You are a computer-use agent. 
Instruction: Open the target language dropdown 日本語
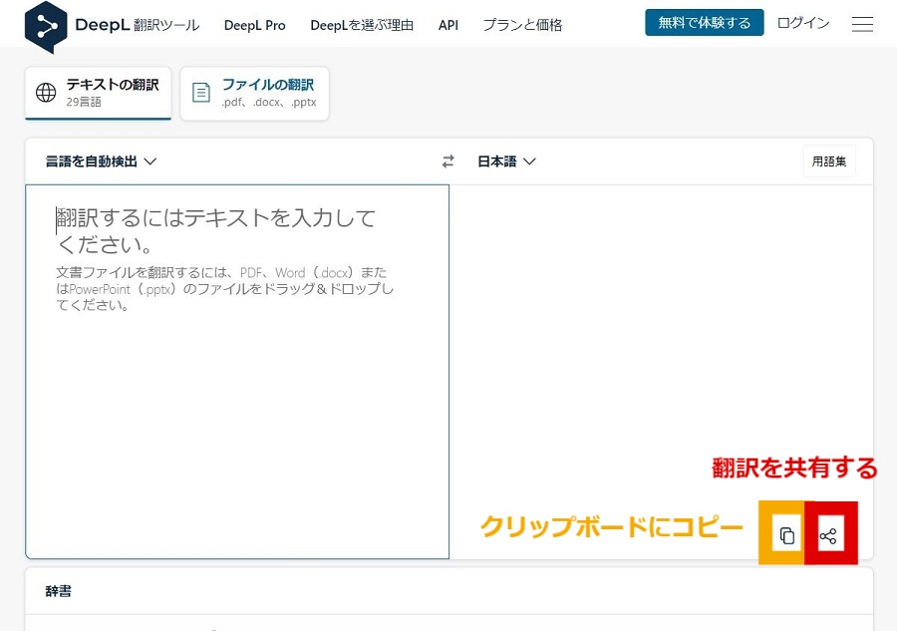coord(506,161)
